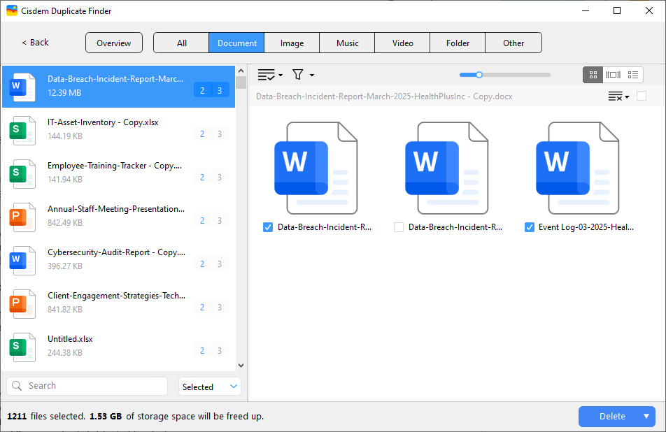Check the middle Data-Breach-Incident-Report duplicate
The width and height of the screenshot is (666, 432).
[x=398, y=226]
